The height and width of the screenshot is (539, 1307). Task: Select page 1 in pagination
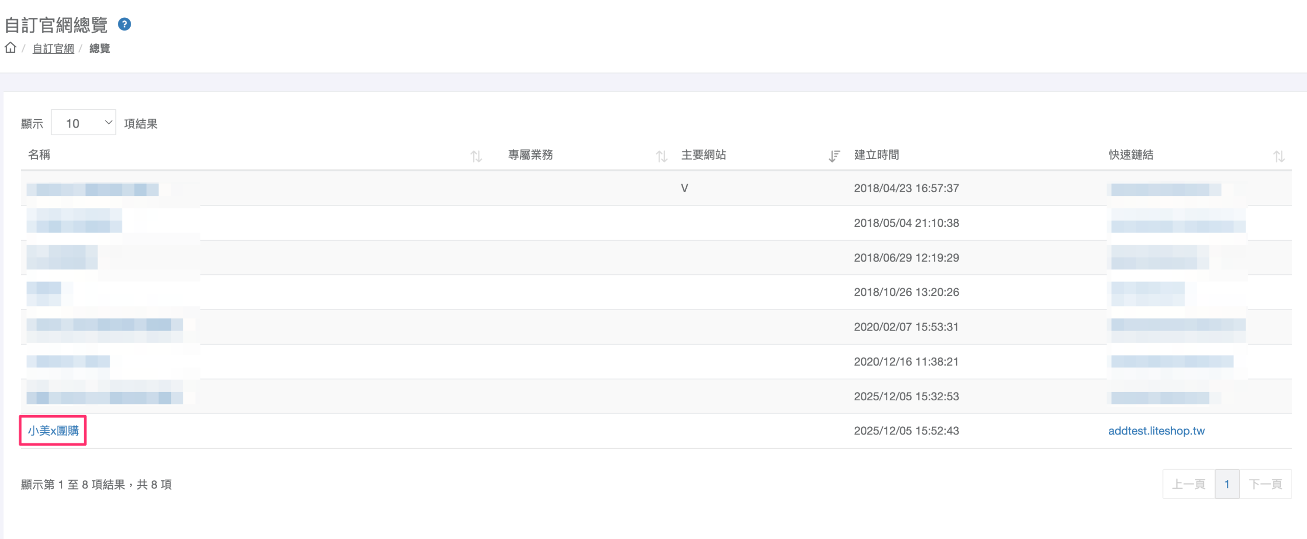1227,484
